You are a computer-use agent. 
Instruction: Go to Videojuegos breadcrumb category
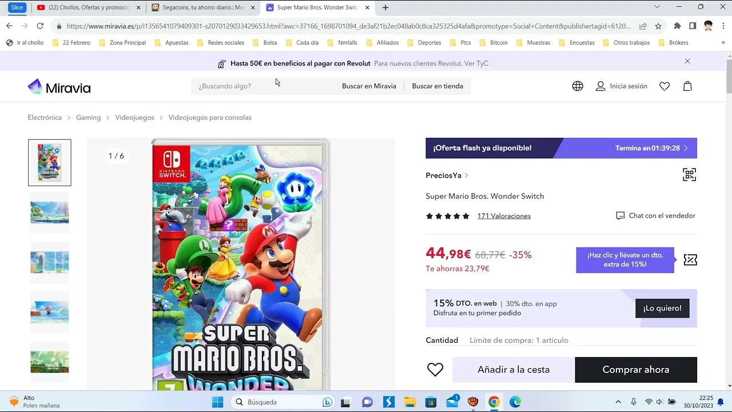[x=134, y=117]
